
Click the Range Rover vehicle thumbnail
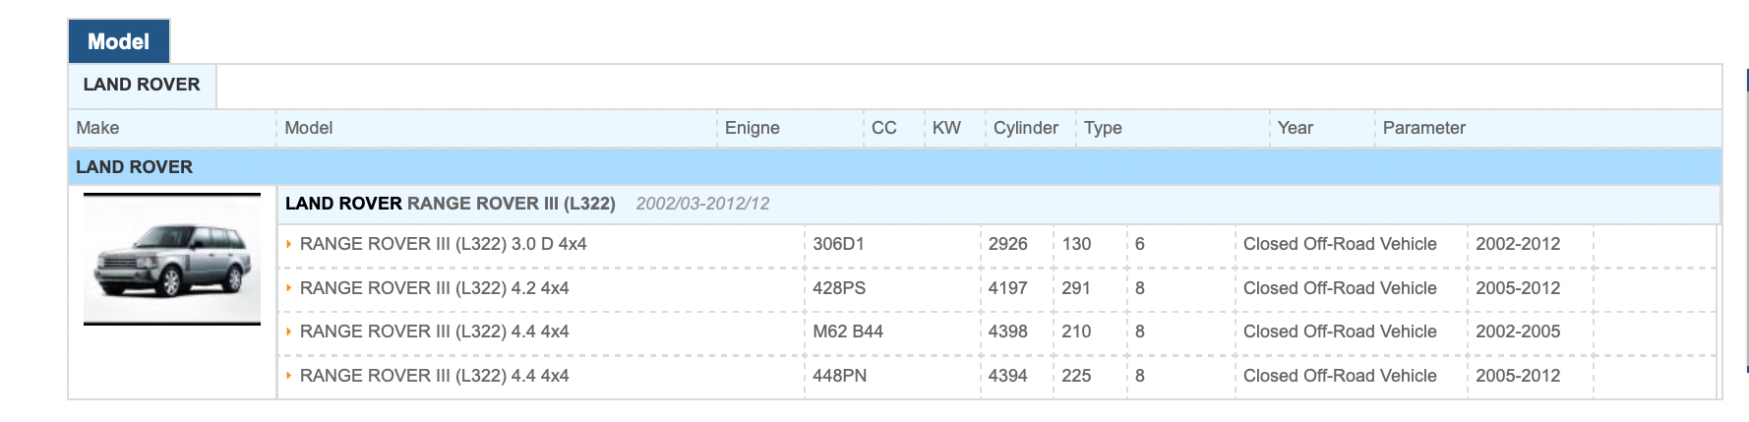pyautogui.click(x=172, y=260)
